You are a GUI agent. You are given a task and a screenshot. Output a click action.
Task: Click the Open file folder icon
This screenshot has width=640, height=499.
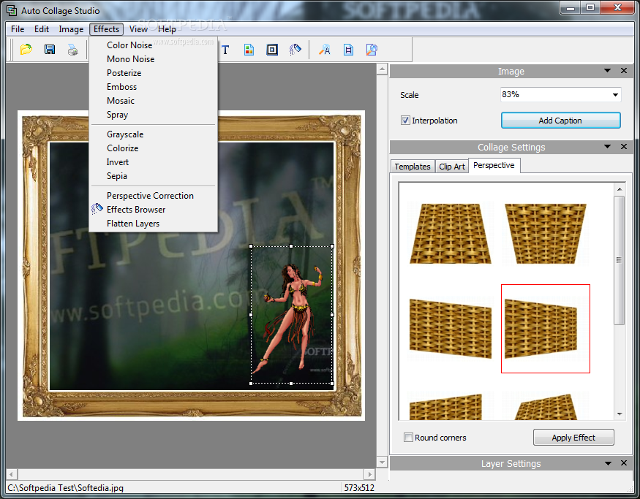(26, 50)
